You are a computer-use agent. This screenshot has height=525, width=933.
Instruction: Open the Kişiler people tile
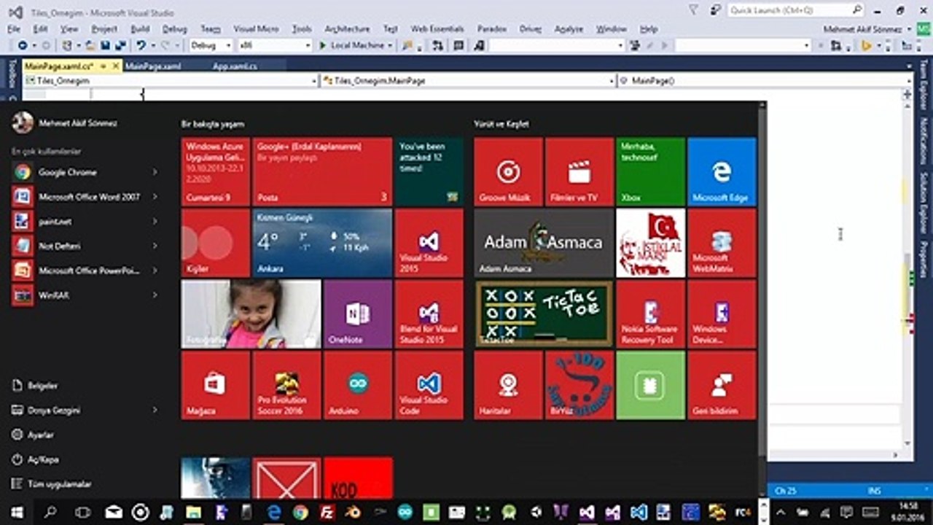[x=215, y=243]
